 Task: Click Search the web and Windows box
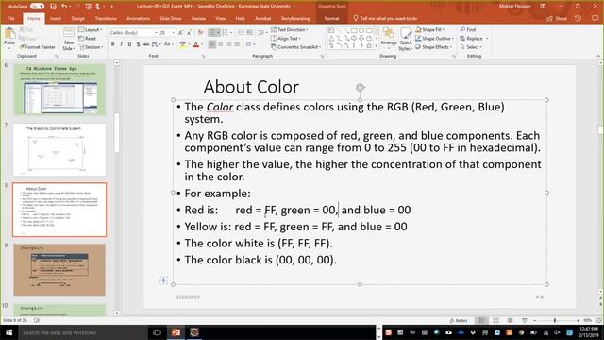pos(82,332)
